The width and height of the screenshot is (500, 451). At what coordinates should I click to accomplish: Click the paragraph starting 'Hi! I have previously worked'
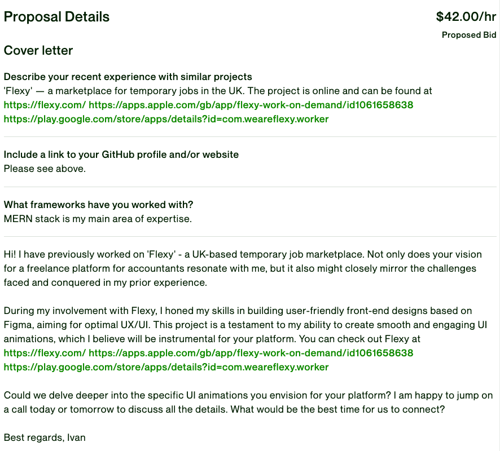click(x=243, y=268)
